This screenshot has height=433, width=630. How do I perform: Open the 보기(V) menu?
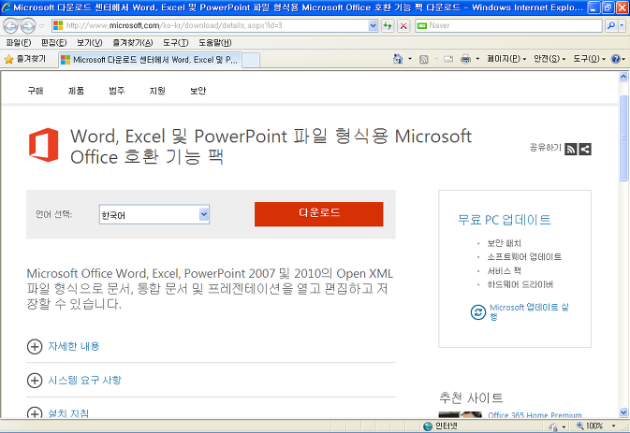point(90,42)
